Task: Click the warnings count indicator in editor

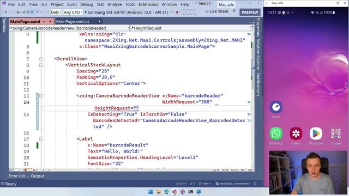Action: [35, 170]
